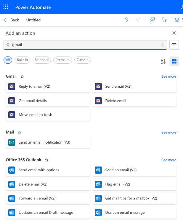Select Send email with options action
This screenshot has height=223, width=183.
click(x=48, y=170)
